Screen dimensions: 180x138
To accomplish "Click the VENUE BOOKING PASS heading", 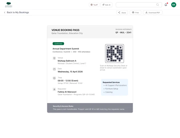I will (65, 30).
